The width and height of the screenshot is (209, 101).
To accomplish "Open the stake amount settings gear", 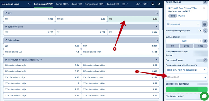I will pyautogui.click(x=205, y=41).
